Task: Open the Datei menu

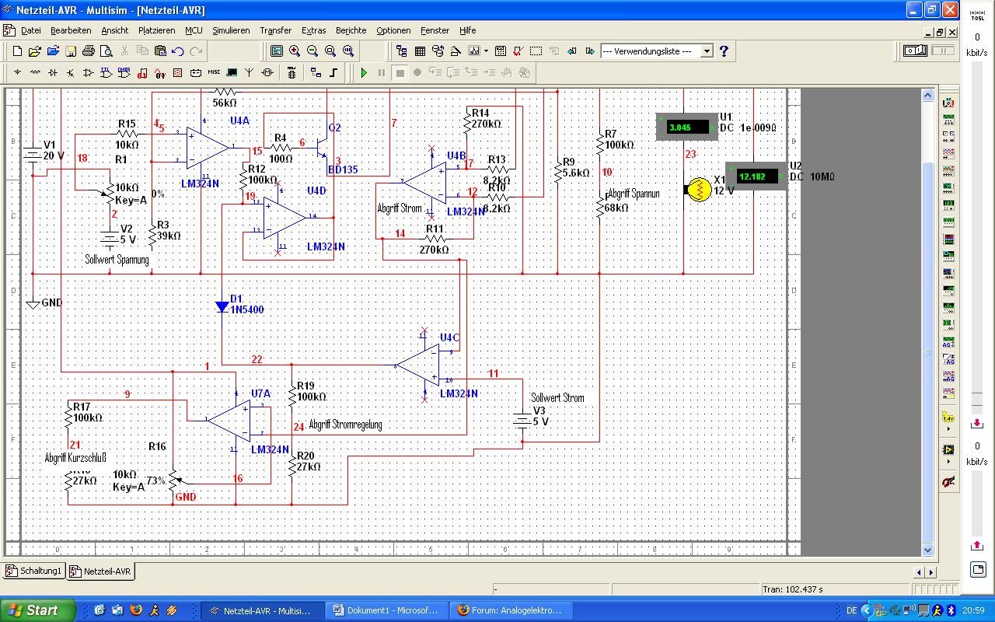Action: (x=31, y=30)
